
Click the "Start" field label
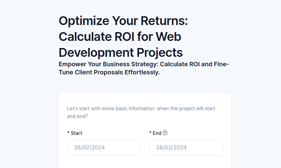(x=76, y=133)
